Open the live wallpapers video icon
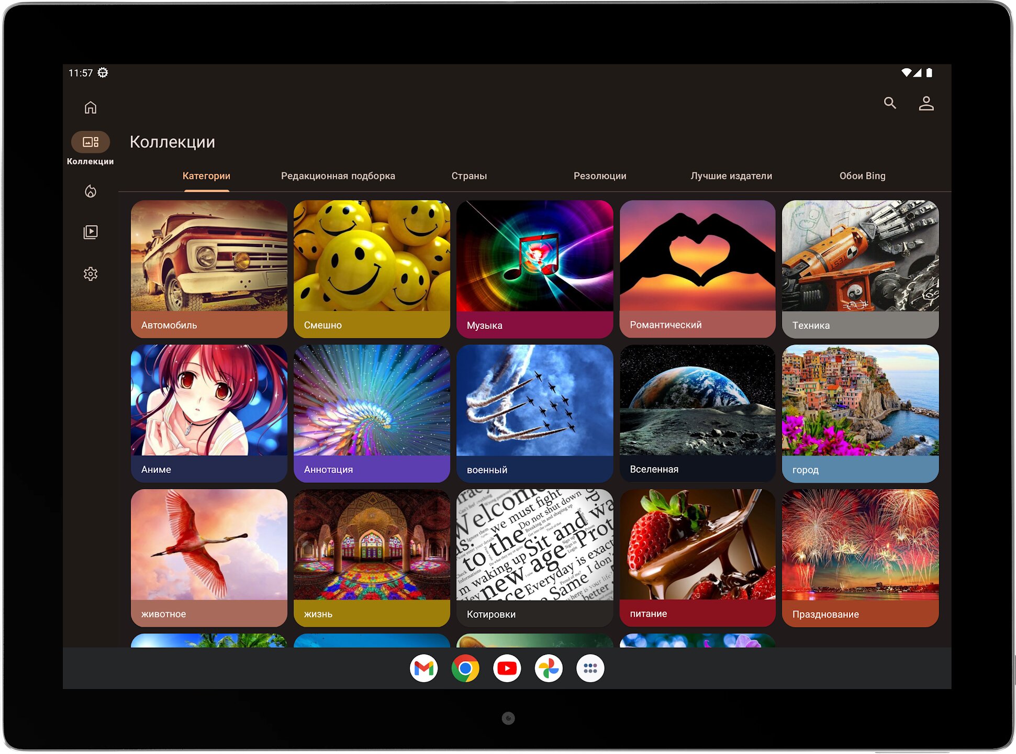The width and height of the screenshot is (1016, 754). pos(91,232)
